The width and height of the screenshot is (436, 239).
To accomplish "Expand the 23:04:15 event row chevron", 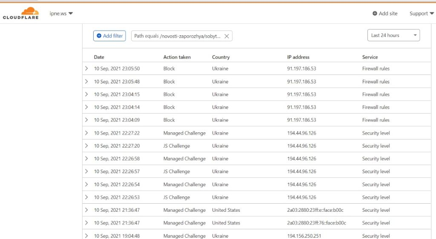I will [86, 94].
